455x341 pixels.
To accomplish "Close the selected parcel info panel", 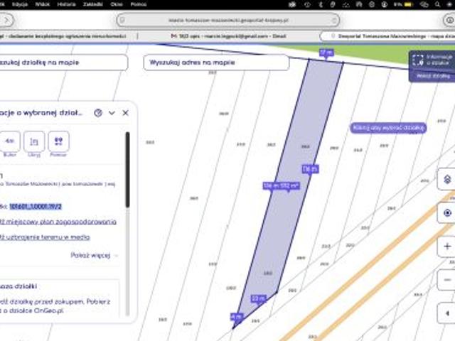I will pyautogui.click(x=125, y=113).
